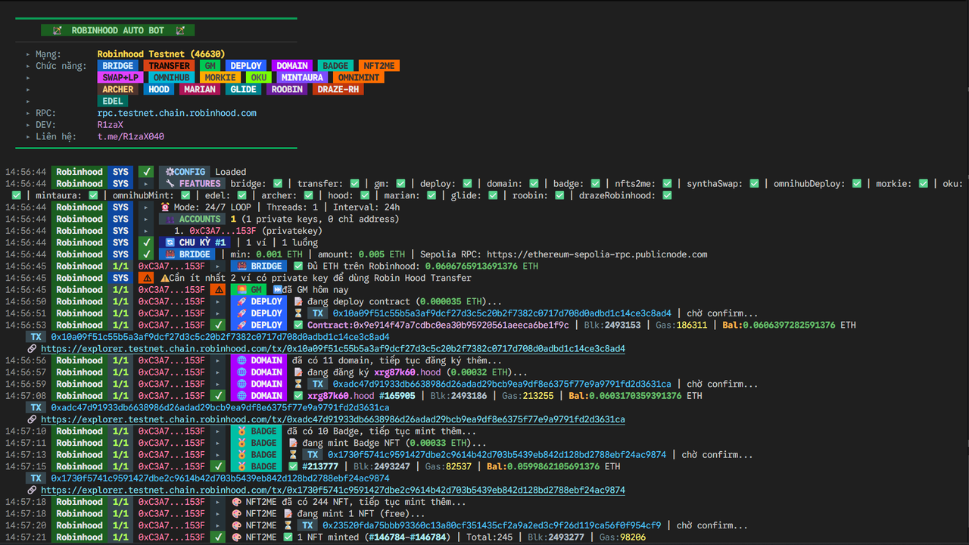This screenshot has width=969, height=545.
Task: Click the chain-link icon before the 0x1730f5 explorer URL
Action: coord(32,490)
